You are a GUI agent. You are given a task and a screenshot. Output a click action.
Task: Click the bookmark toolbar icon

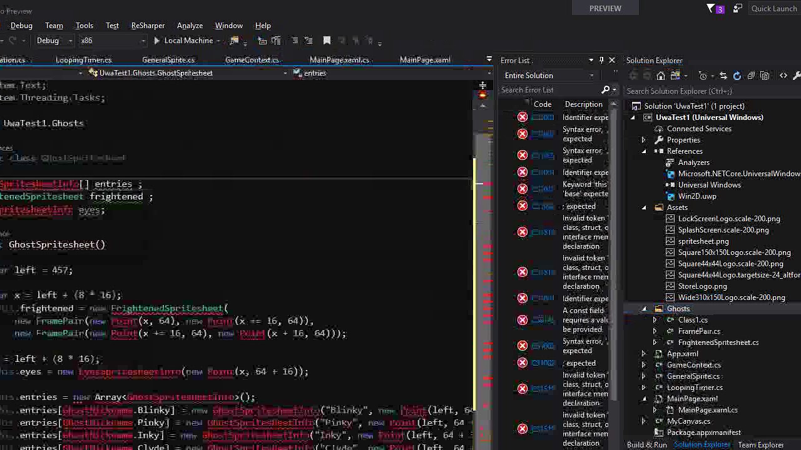[x=327, y=41]
